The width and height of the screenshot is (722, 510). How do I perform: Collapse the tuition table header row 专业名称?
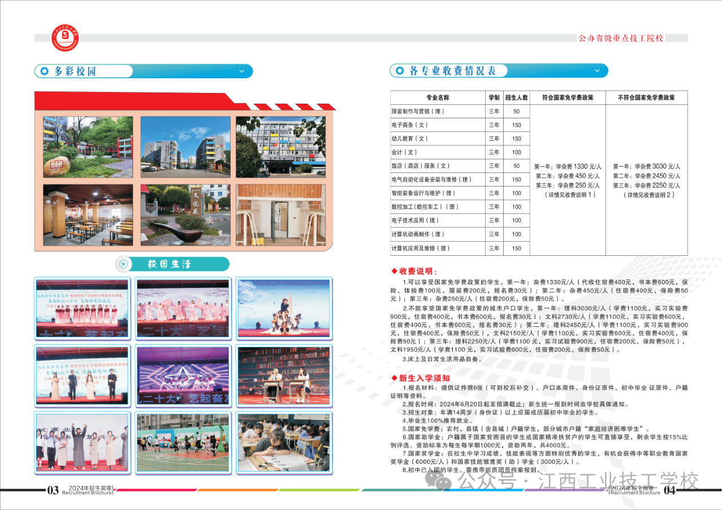[x=439, y=96]
